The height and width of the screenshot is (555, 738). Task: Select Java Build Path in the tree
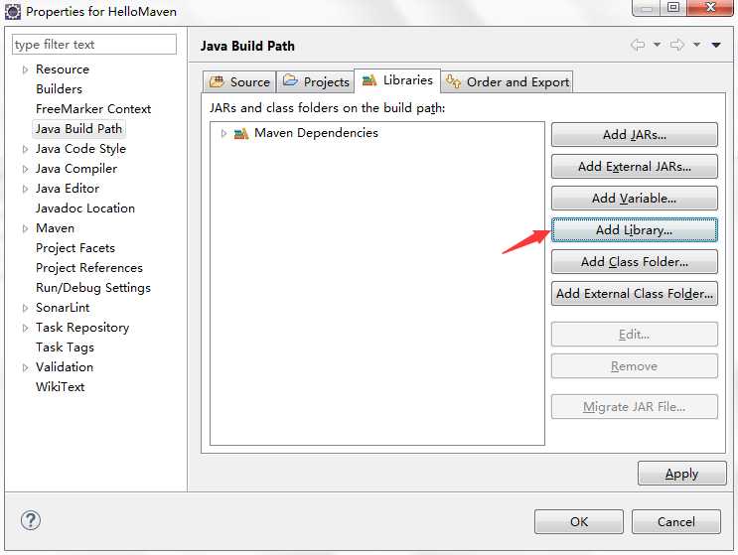pos(78,129)
